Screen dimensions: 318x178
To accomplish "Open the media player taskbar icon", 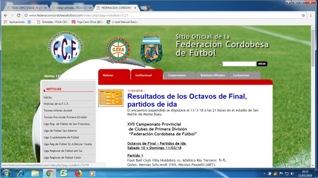I will 92,173.
